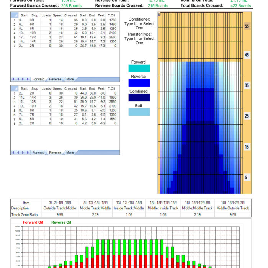Open the Conditioner 'Type In or Select One' field
268x268 pixels.
click(139, 26)
